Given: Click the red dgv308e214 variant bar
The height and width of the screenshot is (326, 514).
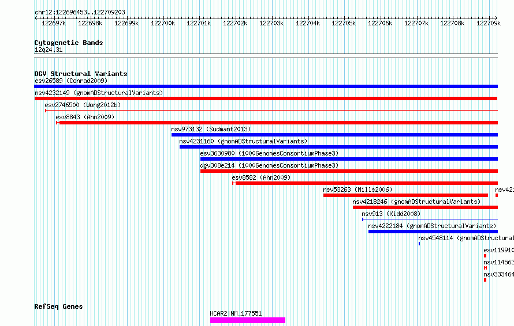Looking at the screenshot, I should pos(349,171).
